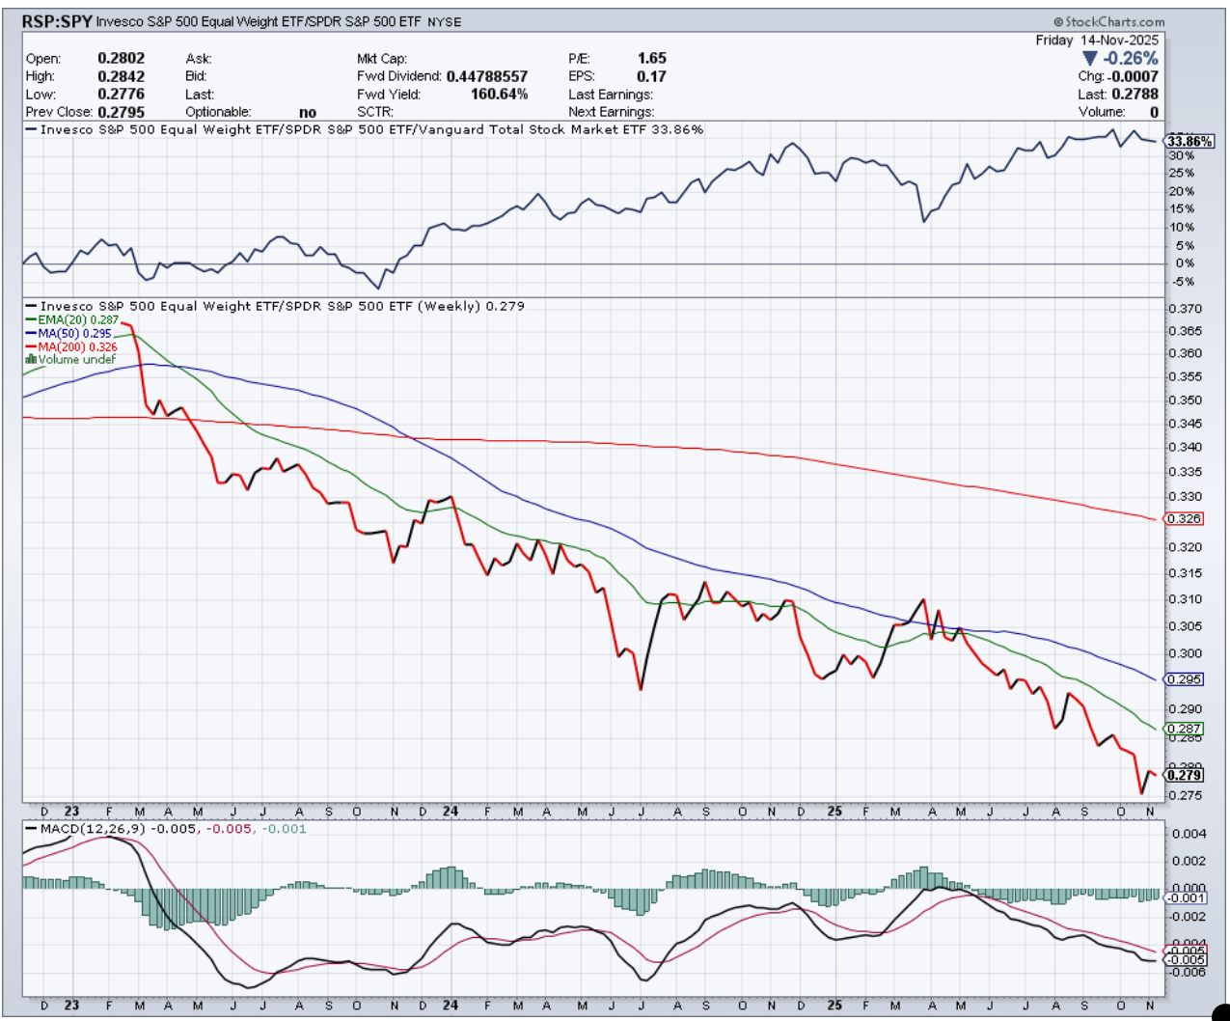Click the down-arrow icon beside -0.26%
This screenshot has height=1021, width=1230.
(x=1090, y=59)
